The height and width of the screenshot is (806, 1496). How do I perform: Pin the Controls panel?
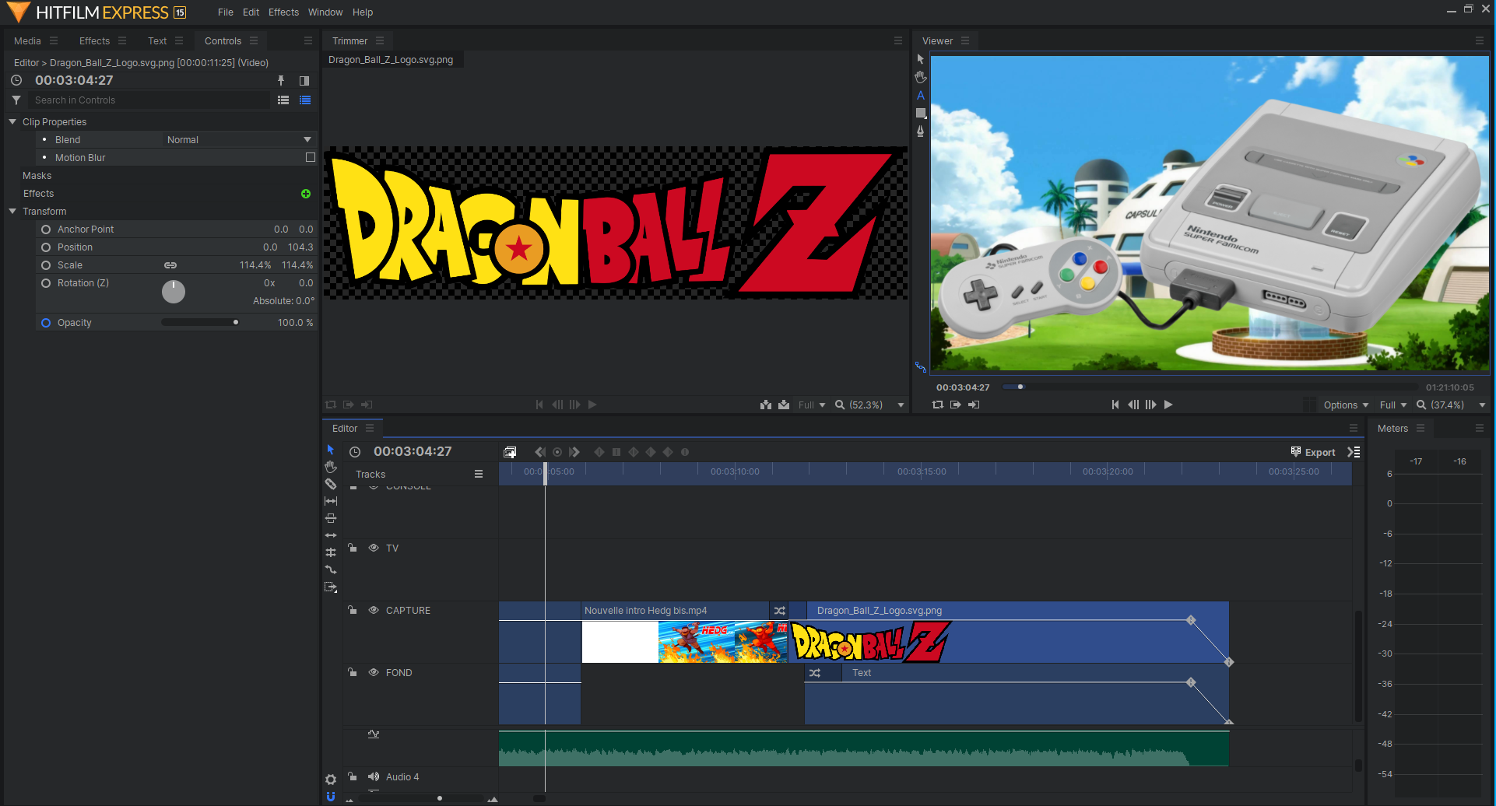[x=281, y=80]
